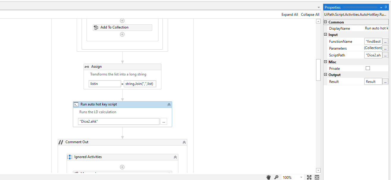
Task: Click the fit to screen icon
Action: coord(309,177)
